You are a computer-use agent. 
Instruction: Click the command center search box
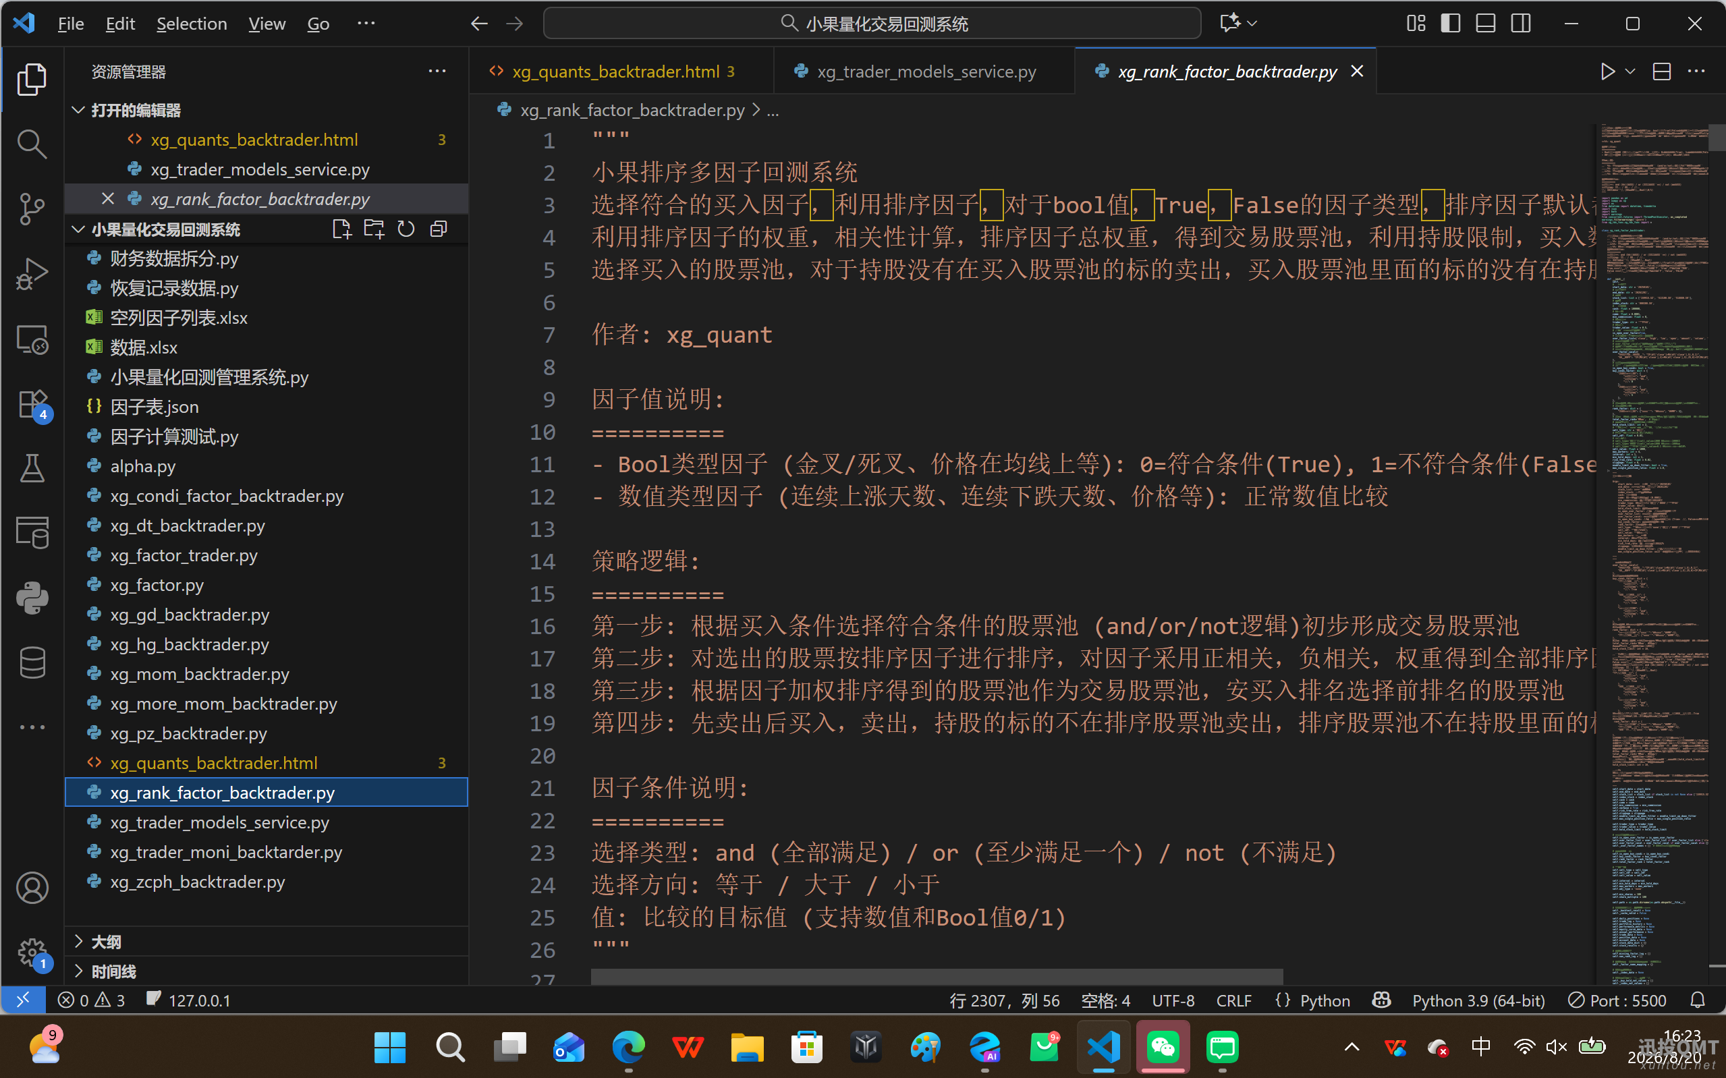tap(871, 24)
